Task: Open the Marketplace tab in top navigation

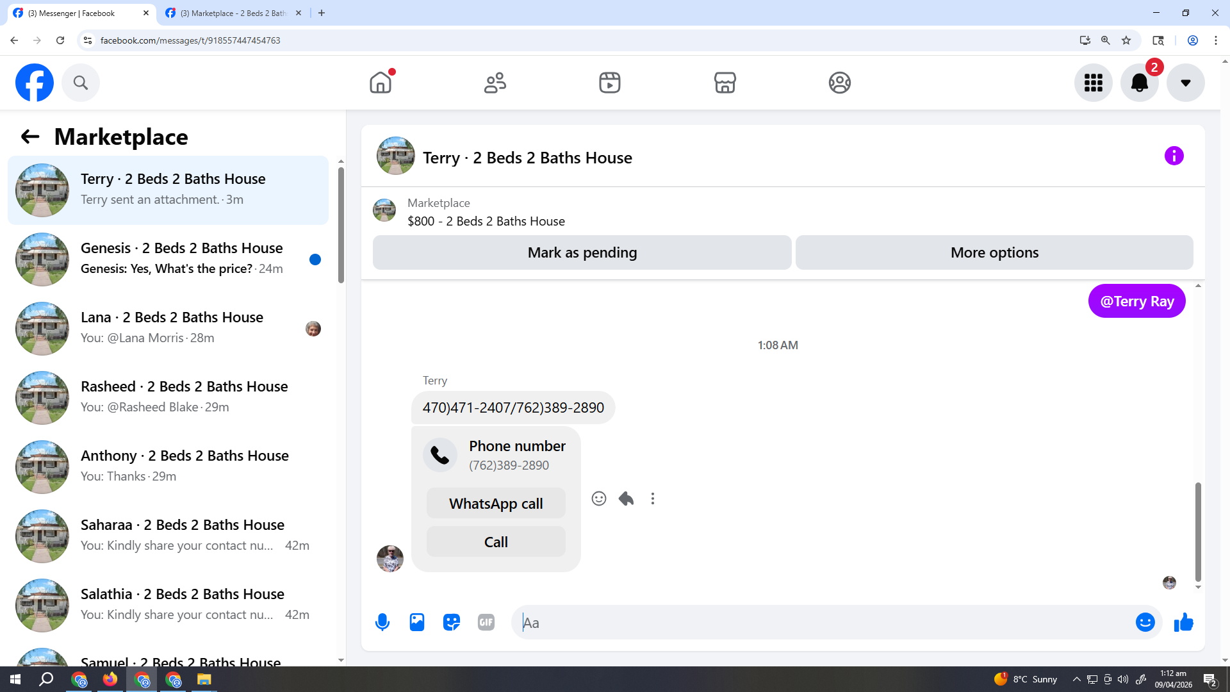Action: (725, 83)
